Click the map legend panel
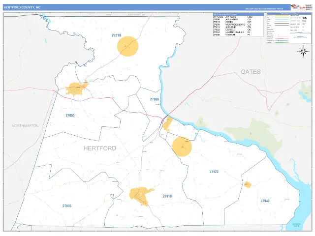Screen dimensions: 315x236 pos(289,29)
